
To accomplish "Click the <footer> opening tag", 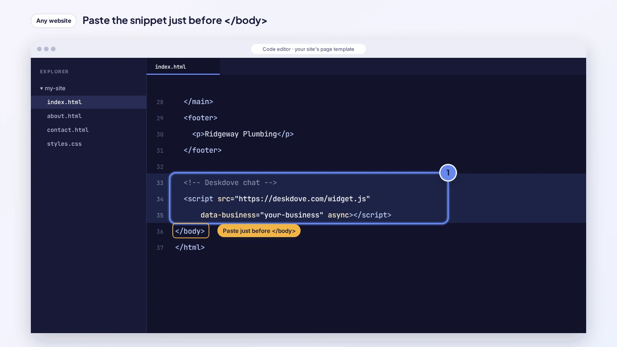I will pos(201,118).
